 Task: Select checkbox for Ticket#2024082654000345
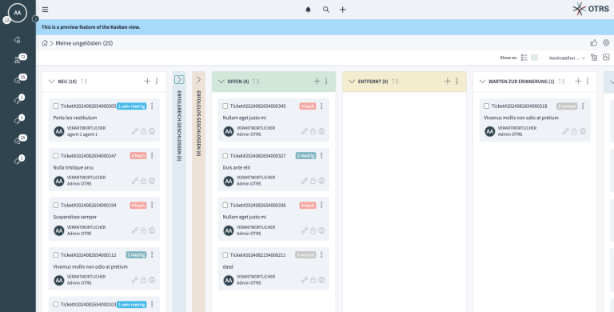[225, 106]
